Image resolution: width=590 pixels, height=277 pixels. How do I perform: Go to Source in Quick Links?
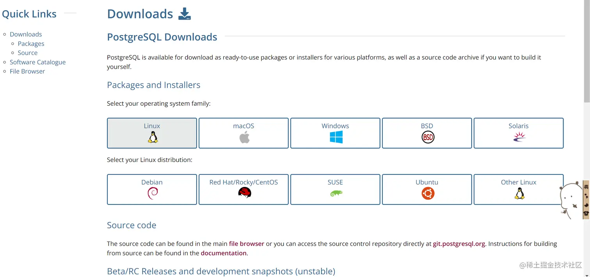tap(27, 53)
